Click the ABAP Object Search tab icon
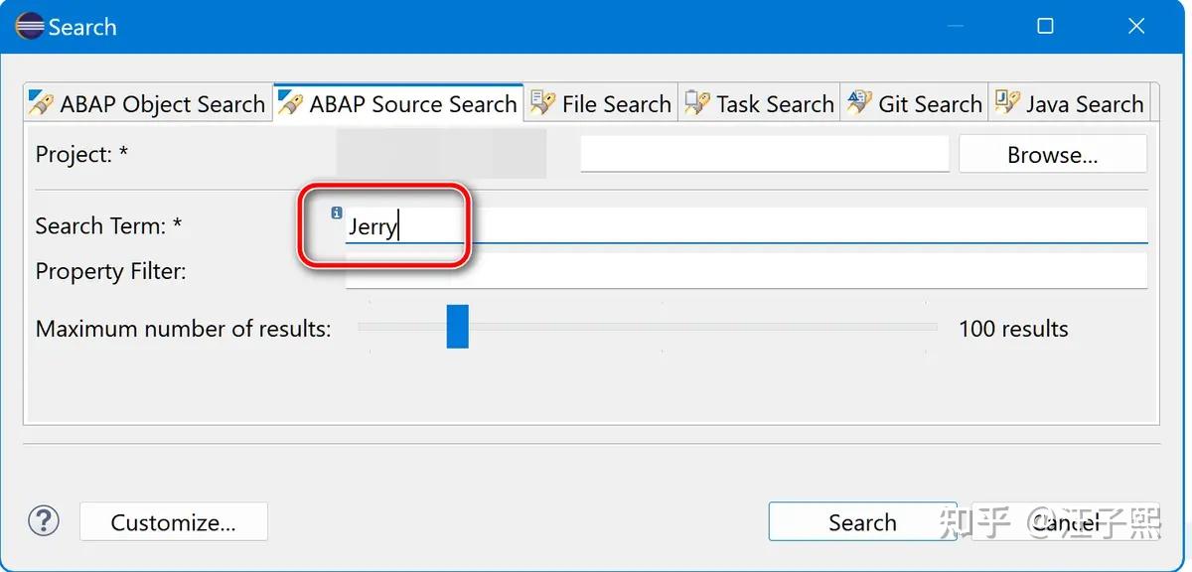The width and height of the screenshot is (1192, 572). coord(41,102)
